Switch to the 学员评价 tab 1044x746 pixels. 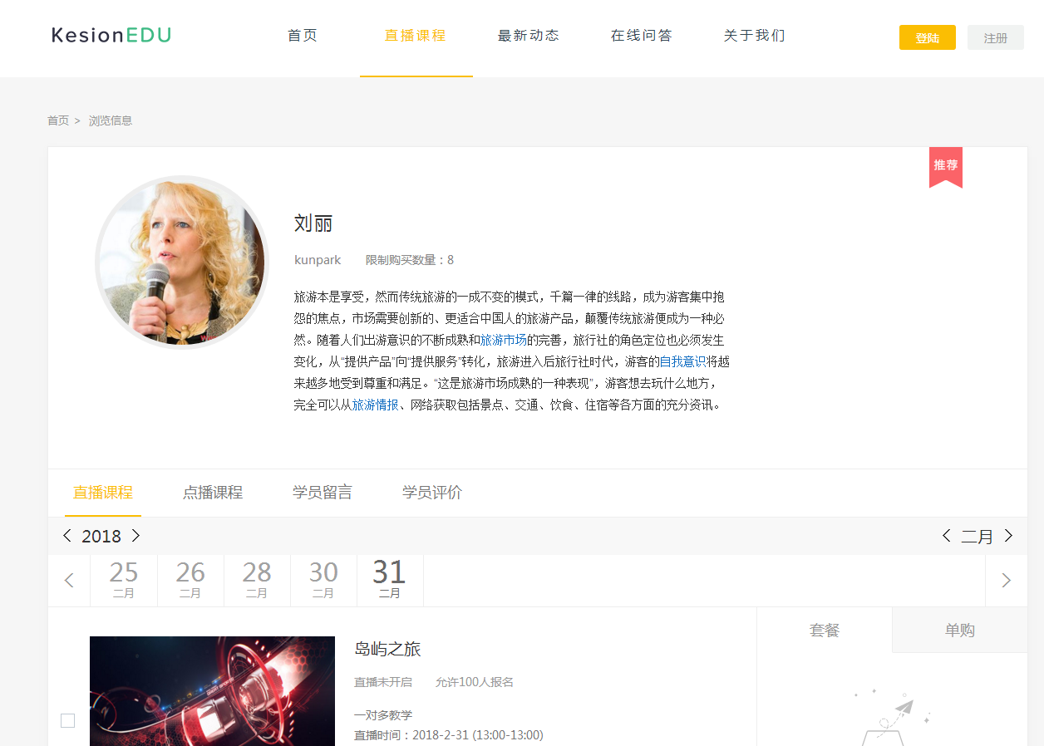[432, 493]
